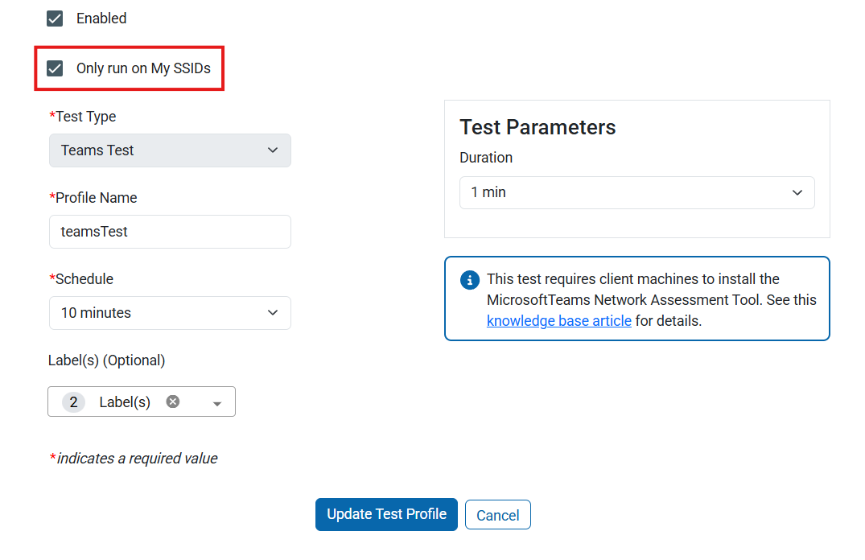
Task: Click the blue info icon in the notice
Action: pyautogui.click(x=469, y=280)
